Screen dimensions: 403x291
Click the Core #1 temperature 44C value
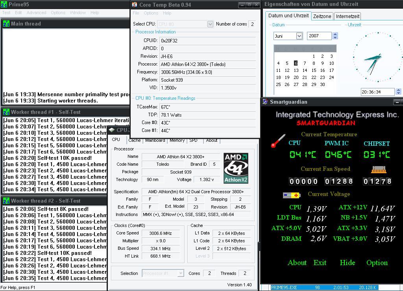[208, 130]
